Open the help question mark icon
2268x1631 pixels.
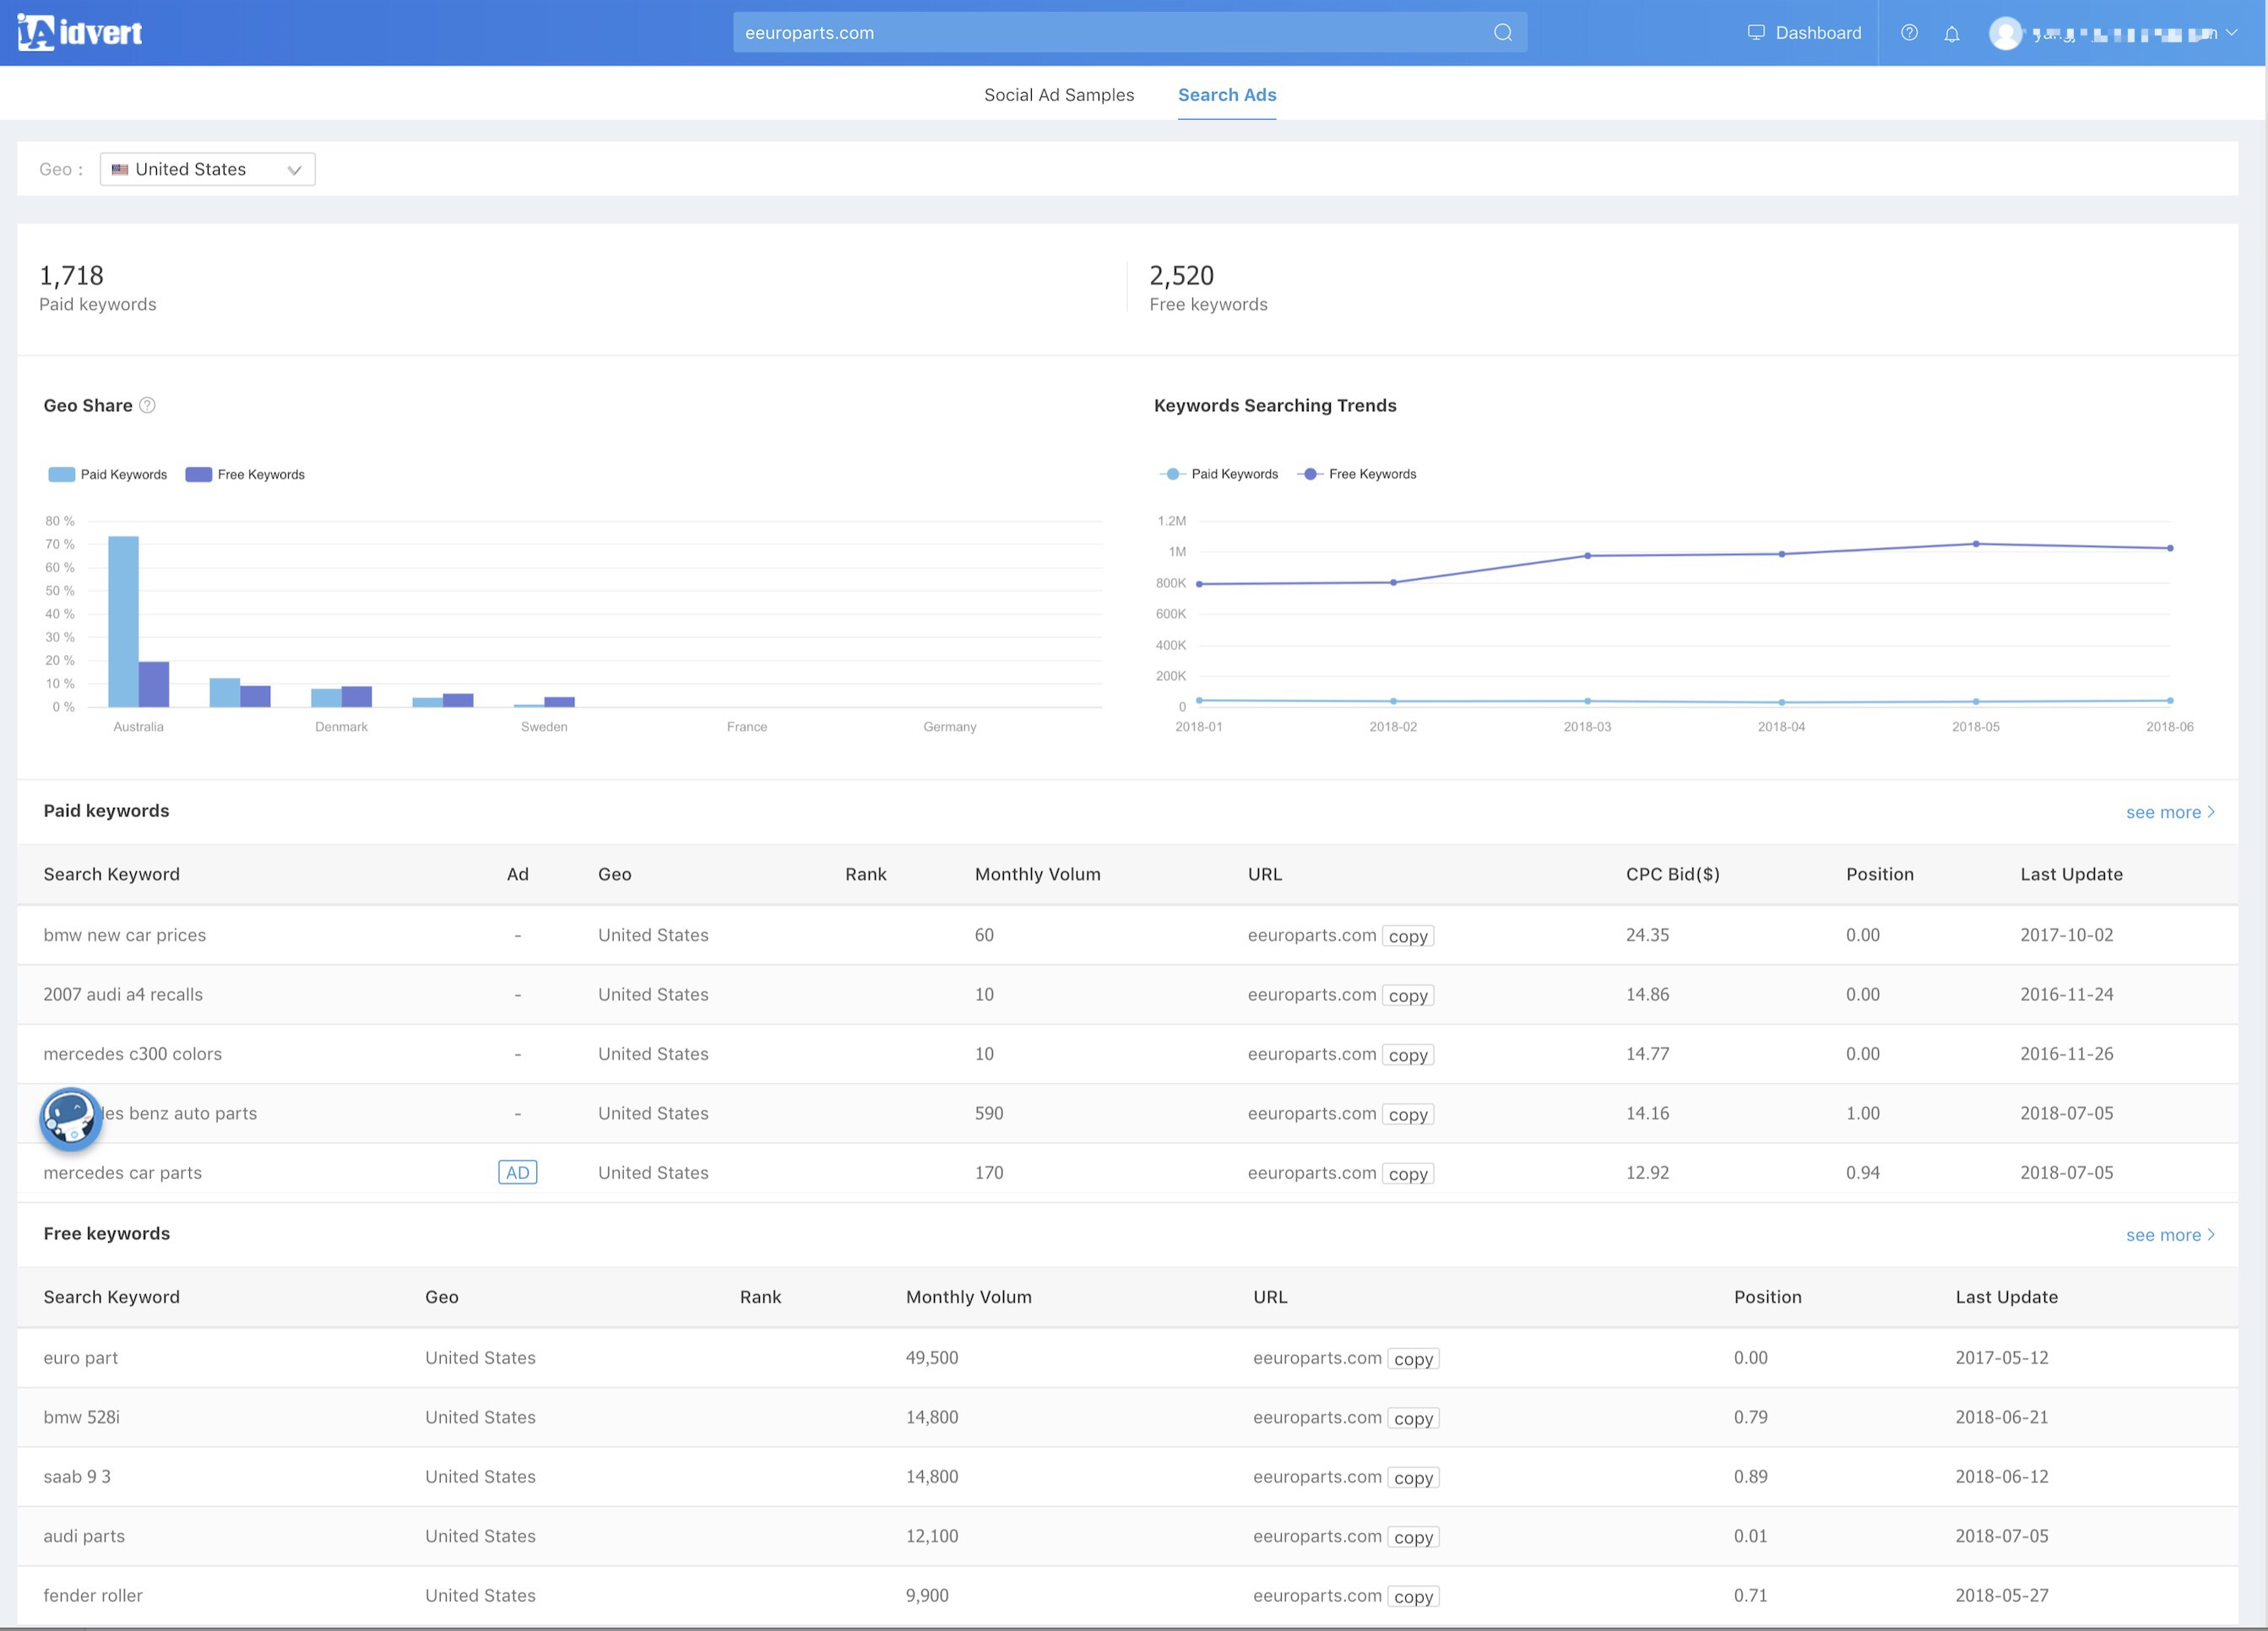1909,33
